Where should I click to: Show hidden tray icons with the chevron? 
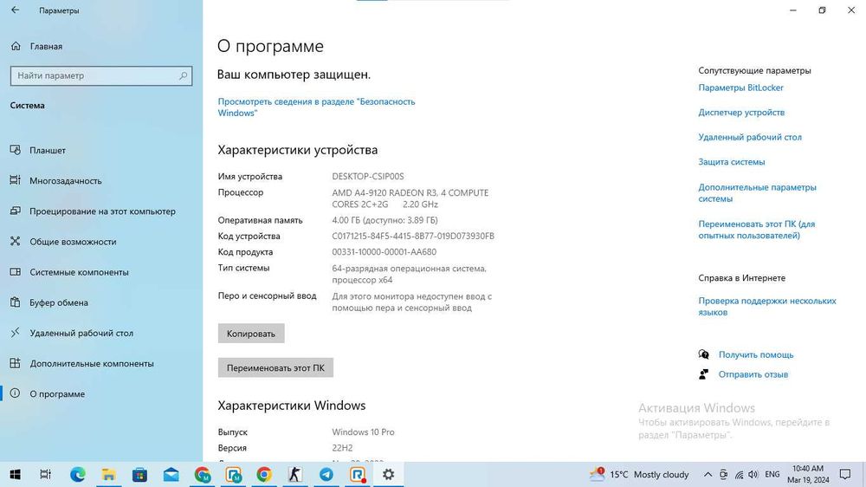(x=708, y=474)
